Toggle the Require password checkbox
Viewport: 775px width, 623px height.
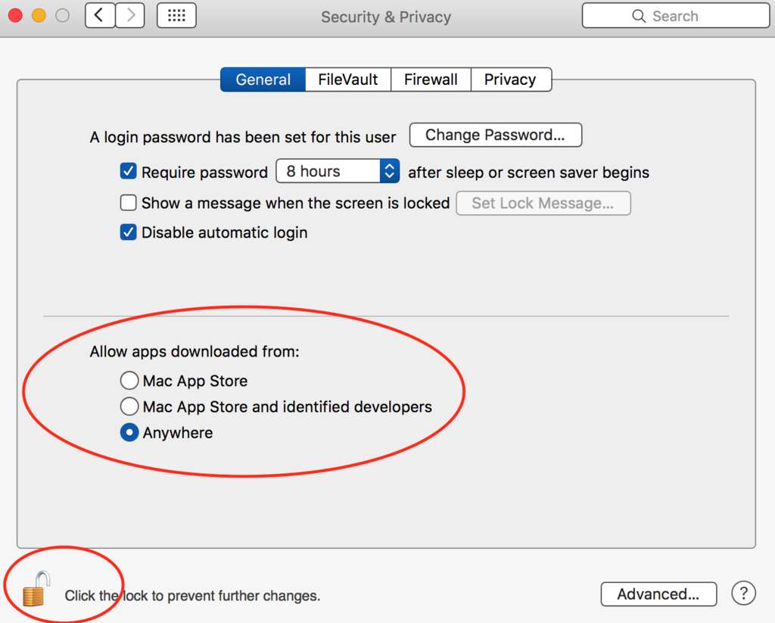[x=129, y=172]
